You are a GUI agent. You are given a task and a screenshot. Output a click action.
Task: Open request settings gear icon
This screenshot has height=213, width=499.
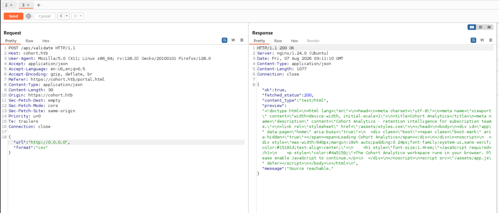tap(28, 16)
